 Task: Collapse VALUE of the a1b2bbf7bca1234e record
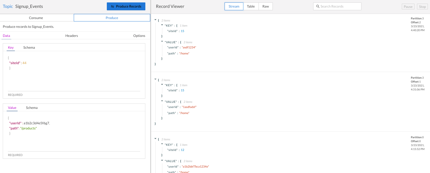click(x=162, y=161)
